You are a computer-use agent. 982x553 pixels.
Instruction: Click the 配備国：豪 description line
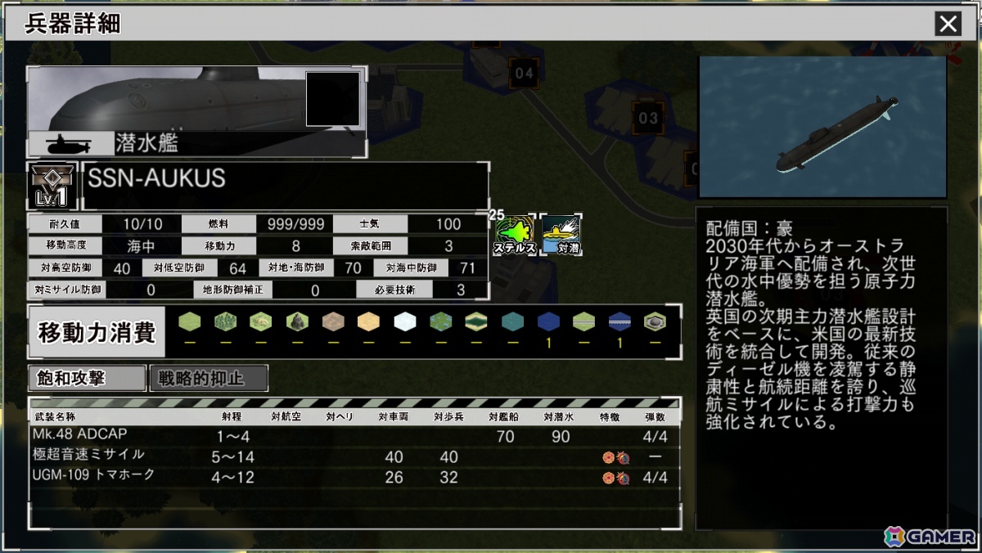[x=749, y=229]
